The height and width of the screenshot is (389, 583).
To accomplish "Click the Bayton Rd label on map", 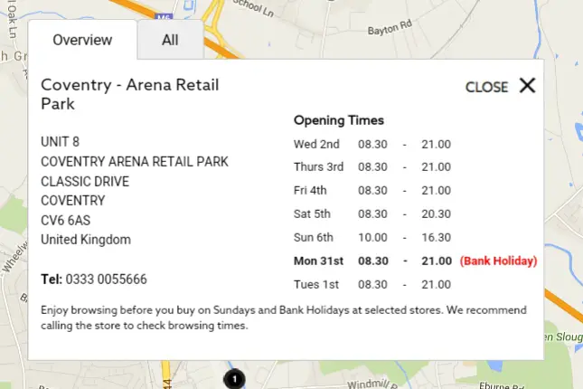I will (x=390, y=27).
